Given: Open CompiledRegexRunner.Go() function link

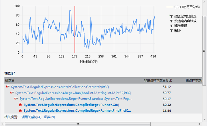Looking at the screenshot, I should point(71,105).
